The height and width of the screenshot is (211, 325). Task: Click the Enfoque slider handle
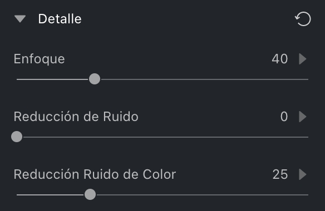(95, 79)
